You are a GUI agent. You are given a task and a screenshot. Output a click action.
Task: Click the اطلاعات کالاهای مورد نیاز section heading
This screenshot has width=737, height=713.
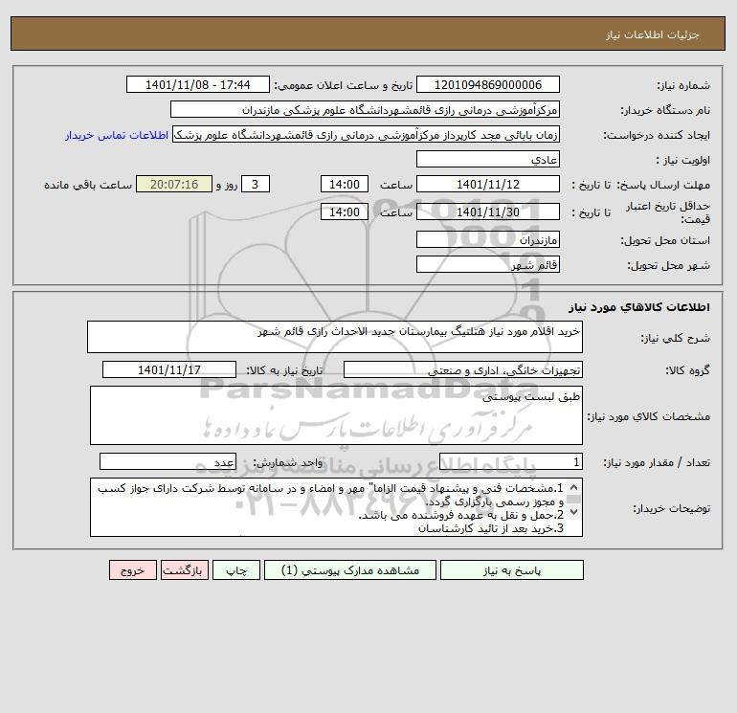[639, 307]
